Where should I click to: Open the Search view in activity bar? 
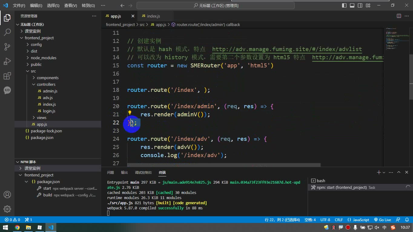click(7, 32)
